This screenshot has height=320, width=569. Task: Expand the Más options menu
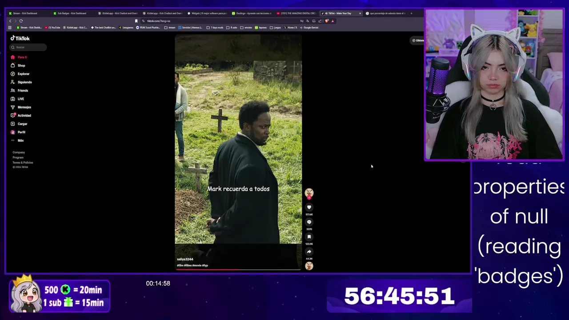point(17,140)
